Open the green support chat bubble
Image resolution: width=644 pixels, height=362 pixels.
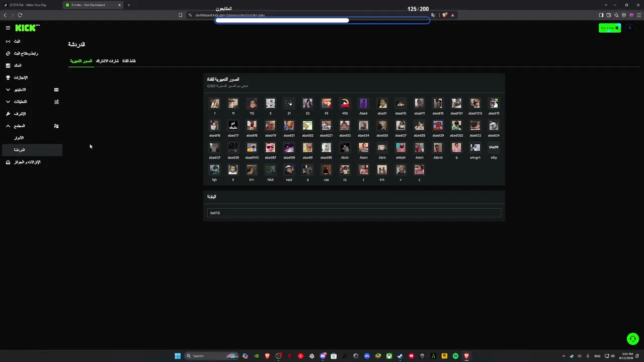[632, 339]
